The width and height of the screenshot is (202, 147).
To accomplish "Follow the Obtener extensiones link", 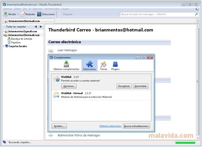I will click(x=111, y=126).
